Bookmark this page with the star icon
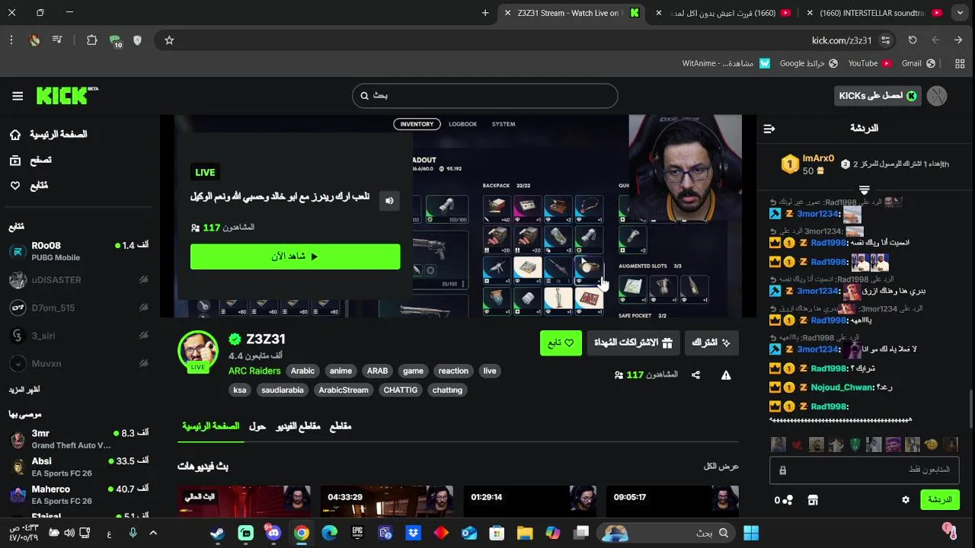Image resolution: width=975 pixels, height=548 pixels. [169, 40]
